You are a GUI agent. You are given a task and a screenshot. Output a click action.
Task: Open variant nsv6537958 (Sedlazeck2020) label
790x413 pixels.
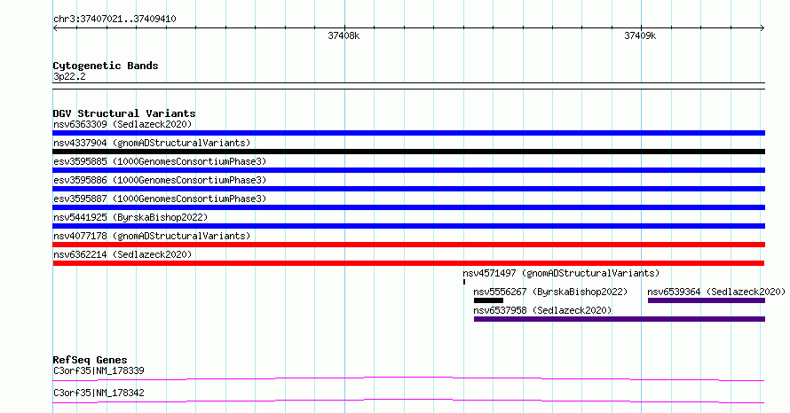[542, 310]
